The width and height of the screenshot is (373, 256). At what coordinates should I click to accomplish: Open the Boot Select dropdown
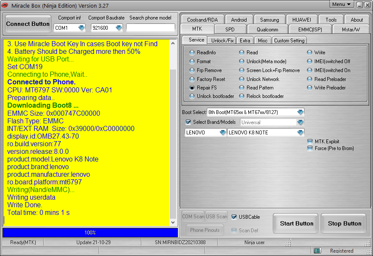(x=300, y=112)
